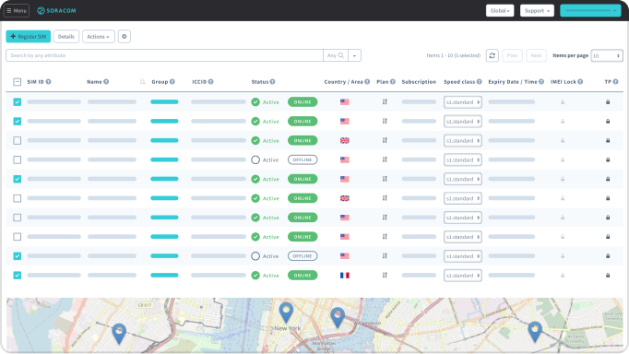Click the sort icon beside Name column
The width and height of the screenshot is (629, 354).
[x=142, y=82]
